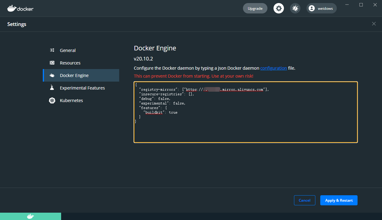Open the Kubernetes settings tab
Image resolution: width=382 pixels, height=220 pixels.
point(81,100)
